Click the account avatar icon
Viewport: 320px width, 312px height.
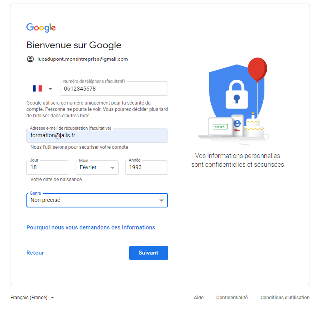pyautogui.click(x=30, y=59)
